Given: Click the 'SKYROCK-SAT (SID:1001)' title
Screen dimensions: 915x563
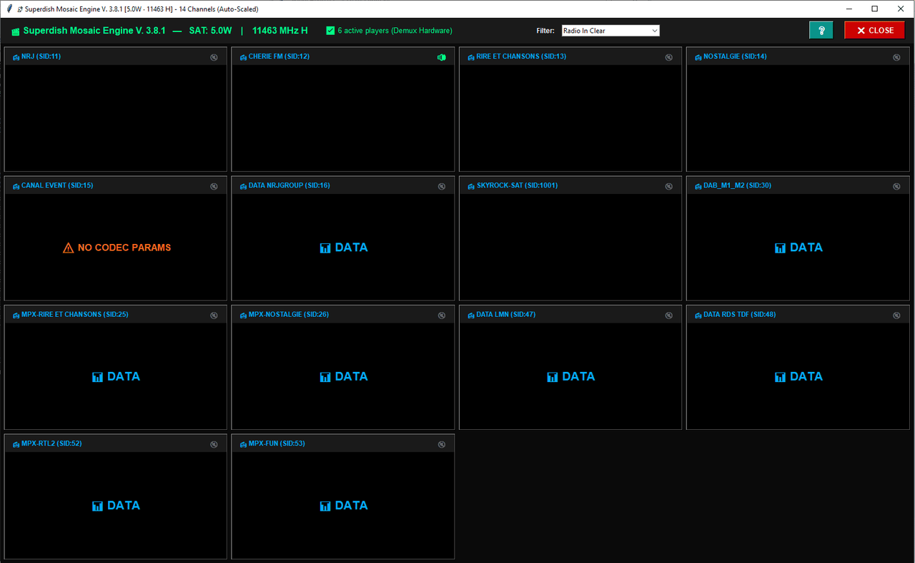Looking at the screenshot, I should (517, 186).
